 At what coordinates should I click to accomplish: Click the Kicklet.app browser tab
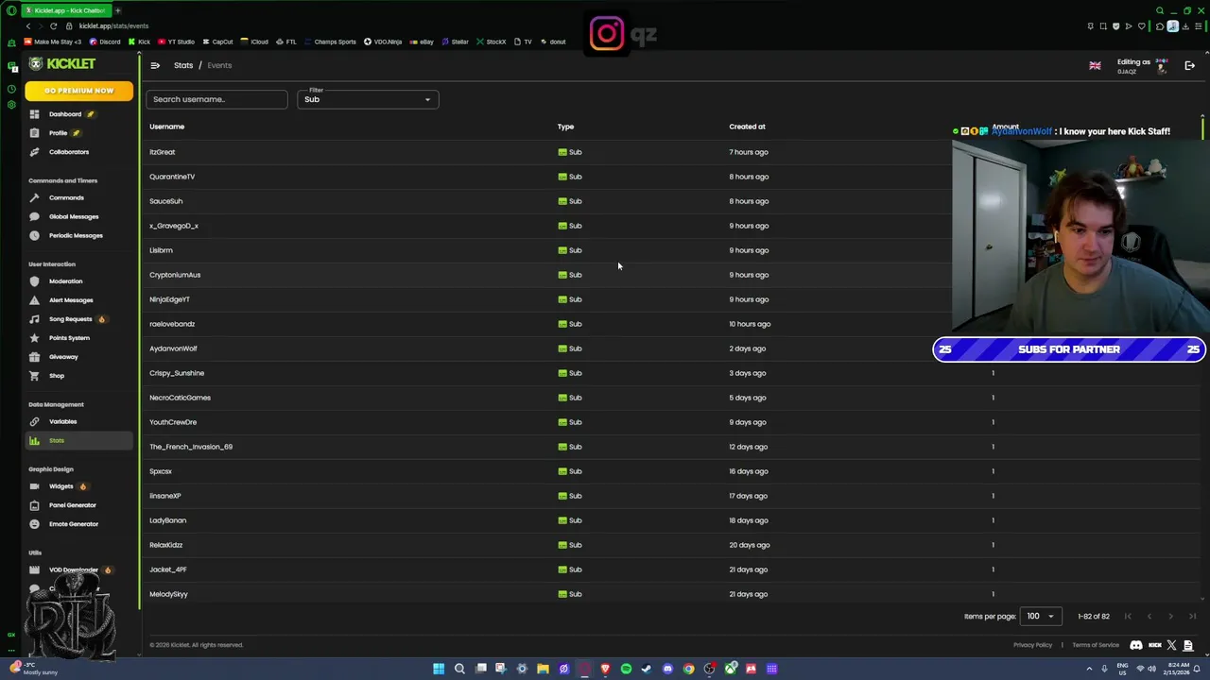click(x=65, y=10)
